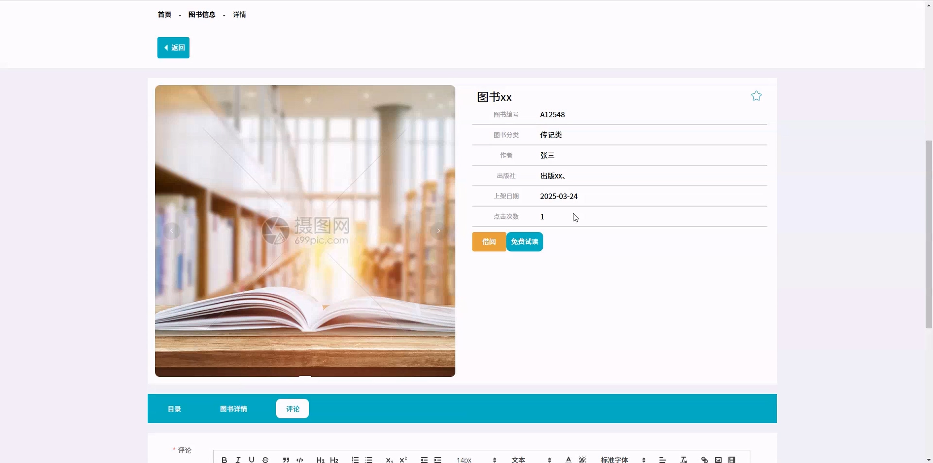Switch to the 图书详情 tab
933x463 pixels.
pos(234,409)
